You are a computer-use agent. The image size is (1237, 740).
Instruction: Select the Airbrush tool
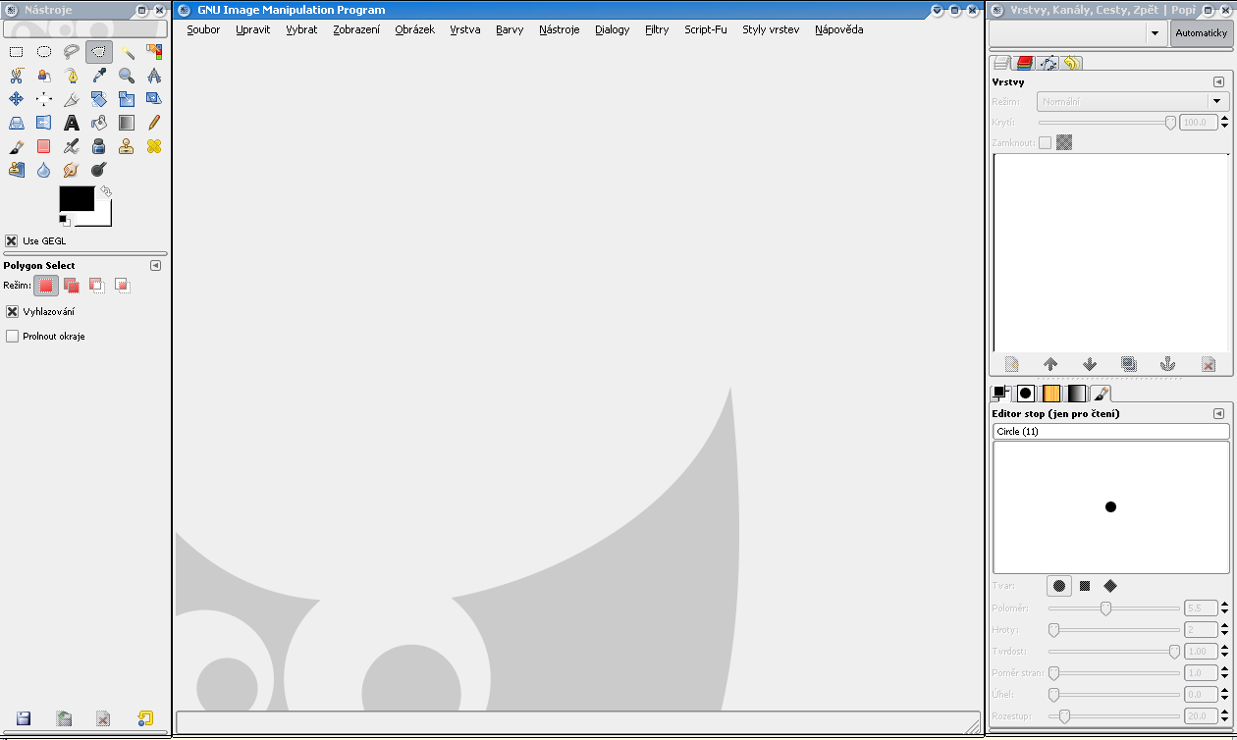click(x=72, y=146)
